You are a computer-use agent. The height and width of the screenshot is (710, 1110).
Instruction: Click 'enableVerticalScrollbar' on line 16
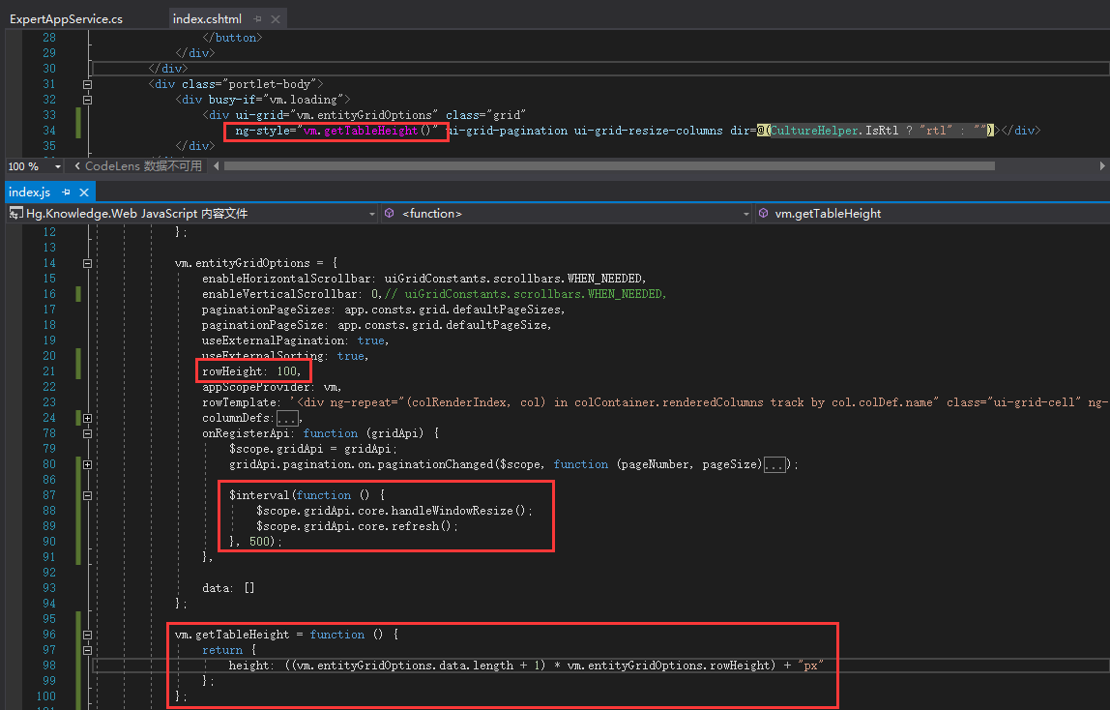pyautogui.click(x=279, y=294)
